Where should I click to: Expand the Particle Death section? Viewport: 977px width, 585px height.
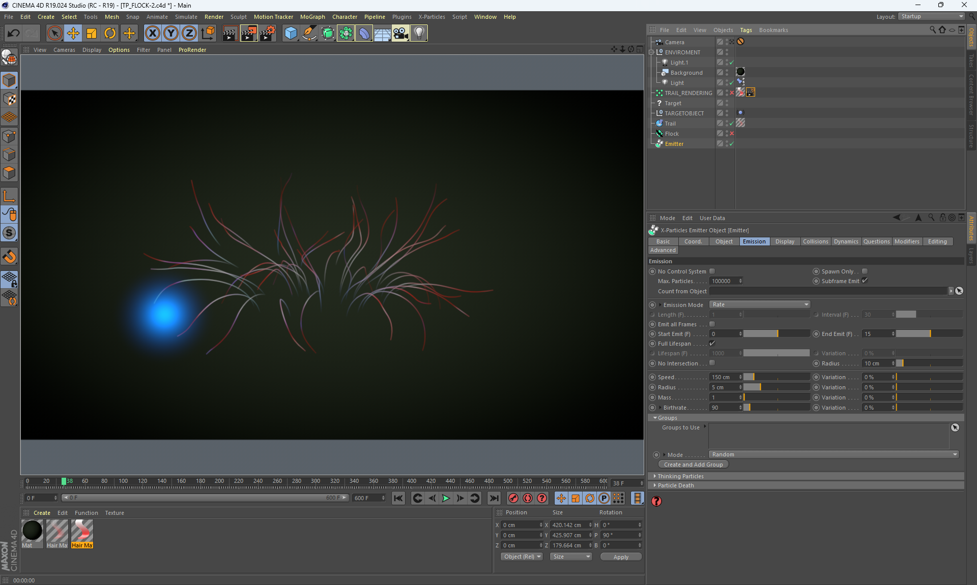pos(675,485)
